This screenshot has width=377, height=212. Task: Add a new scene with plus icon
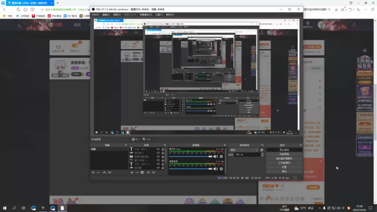[93, 172]
